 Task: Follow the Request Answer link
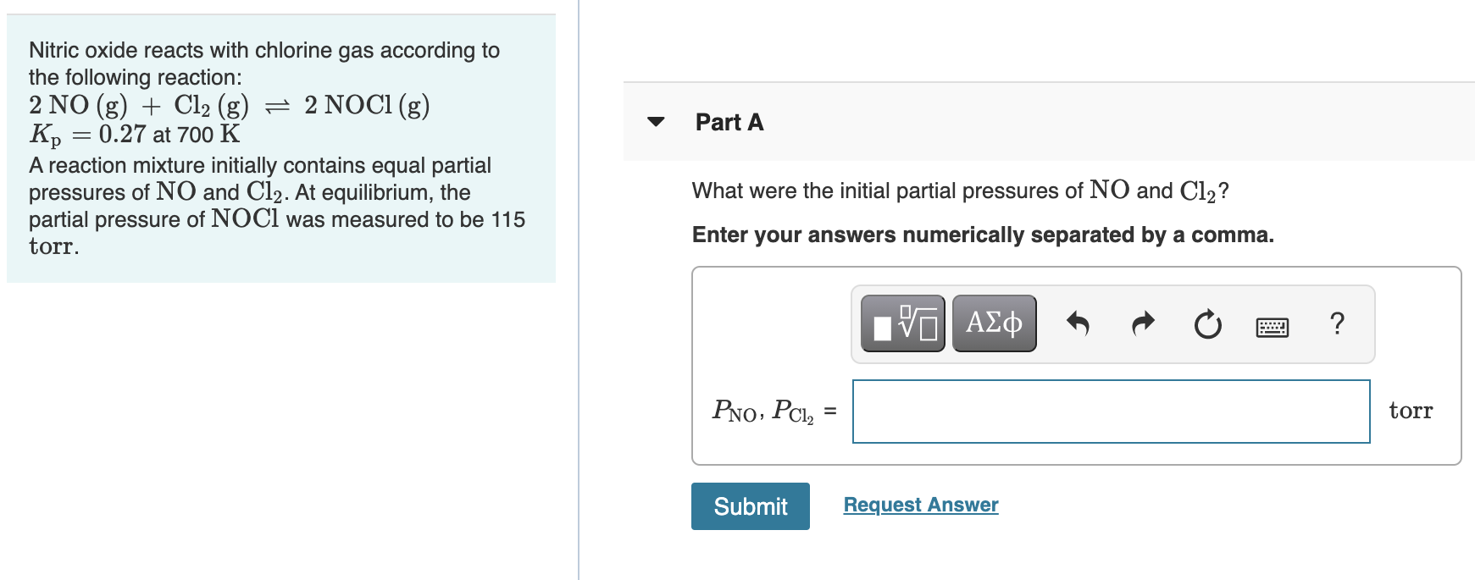tap(920, 505)
